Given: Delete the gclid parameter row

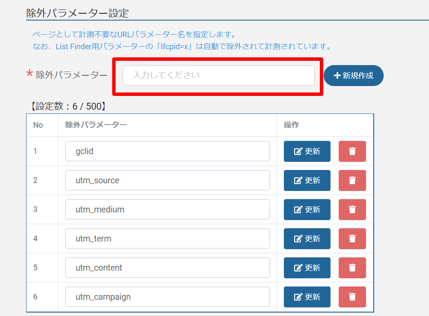Looking at the screenshot, I should 352,151.
